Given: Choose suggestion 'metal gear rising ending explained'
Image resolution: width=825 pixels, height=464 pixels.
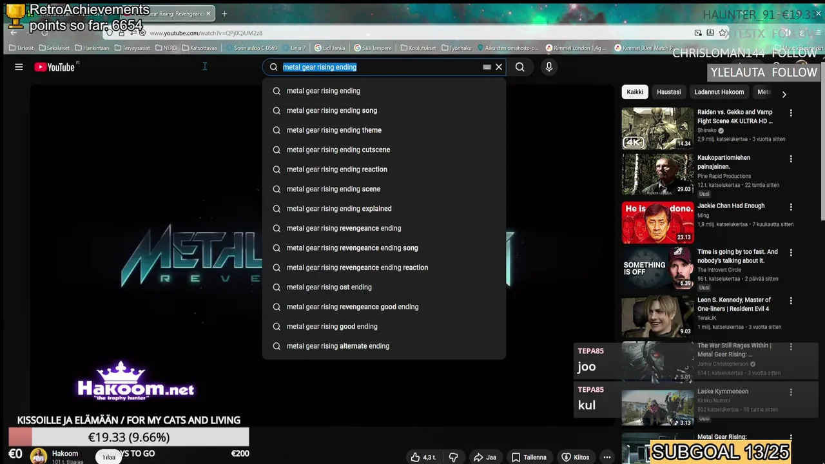Looking at the screenshot, I should (x=384, y=209).
